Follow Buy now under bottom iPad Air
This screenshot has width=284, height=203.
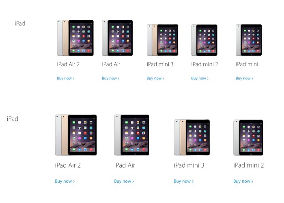[124, 181]
